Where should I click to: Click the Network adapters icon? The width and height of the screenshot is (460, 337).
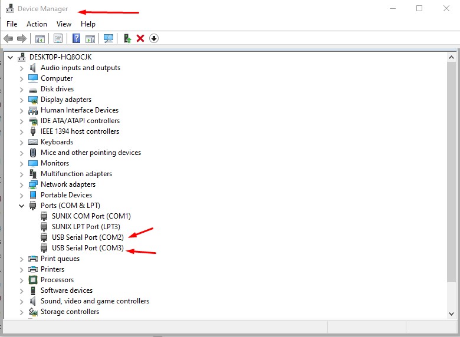(33, 184)
